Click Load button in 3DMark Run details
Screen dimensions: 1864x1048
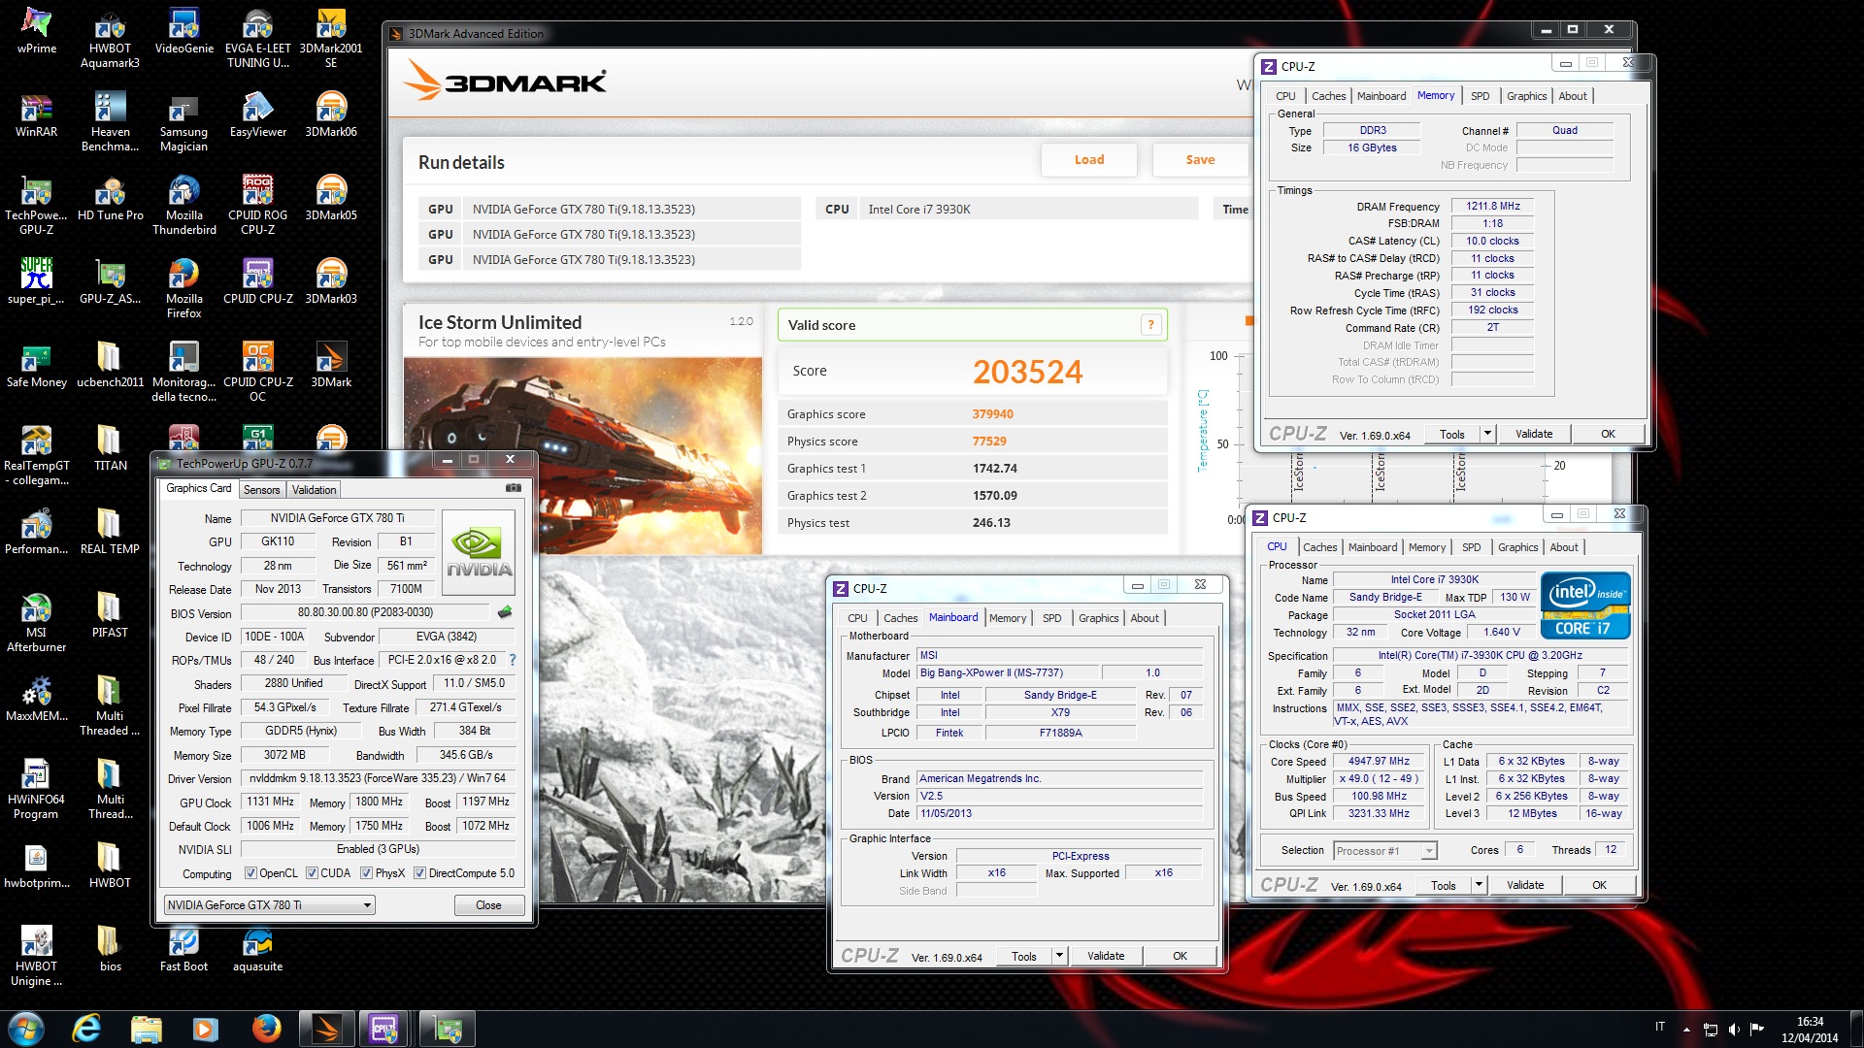tap(1088, 160)
